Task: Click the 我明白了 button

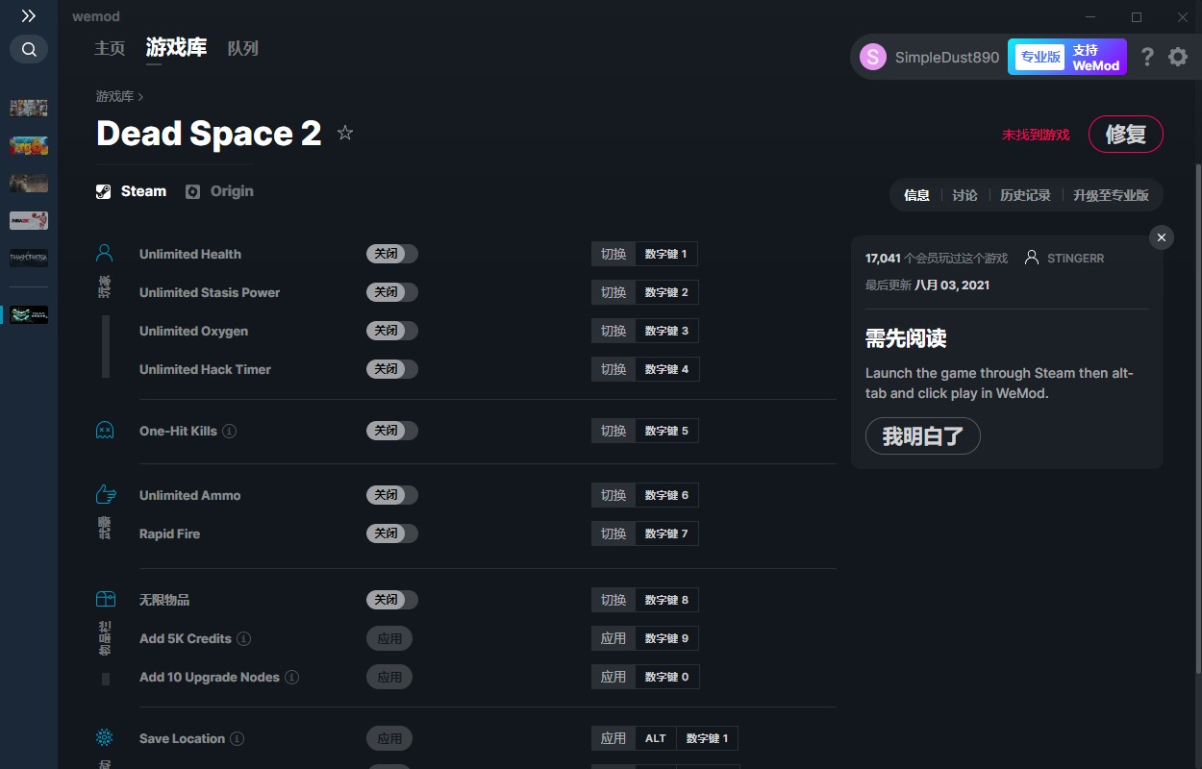Action: 922,435
